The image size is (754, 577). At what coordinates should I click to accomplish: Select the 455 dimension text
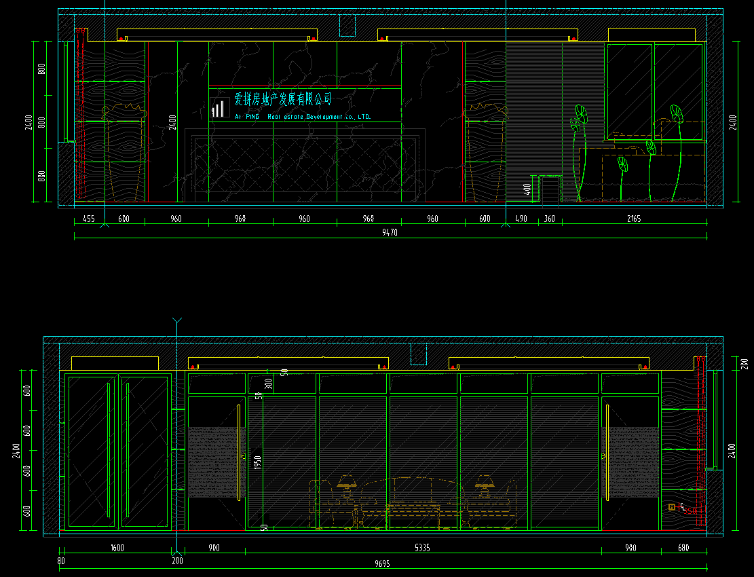(x=88, y=219)
